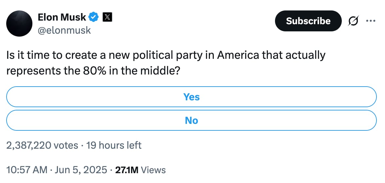Click the X affiliation badge icon
Screen dimensions: 385x183
tap(107, 17)
